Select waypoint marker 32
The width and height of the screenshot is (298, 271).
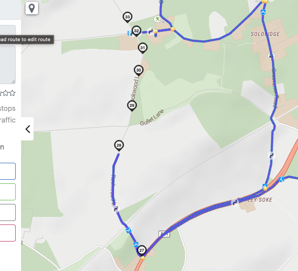click(x=136, y=31)
